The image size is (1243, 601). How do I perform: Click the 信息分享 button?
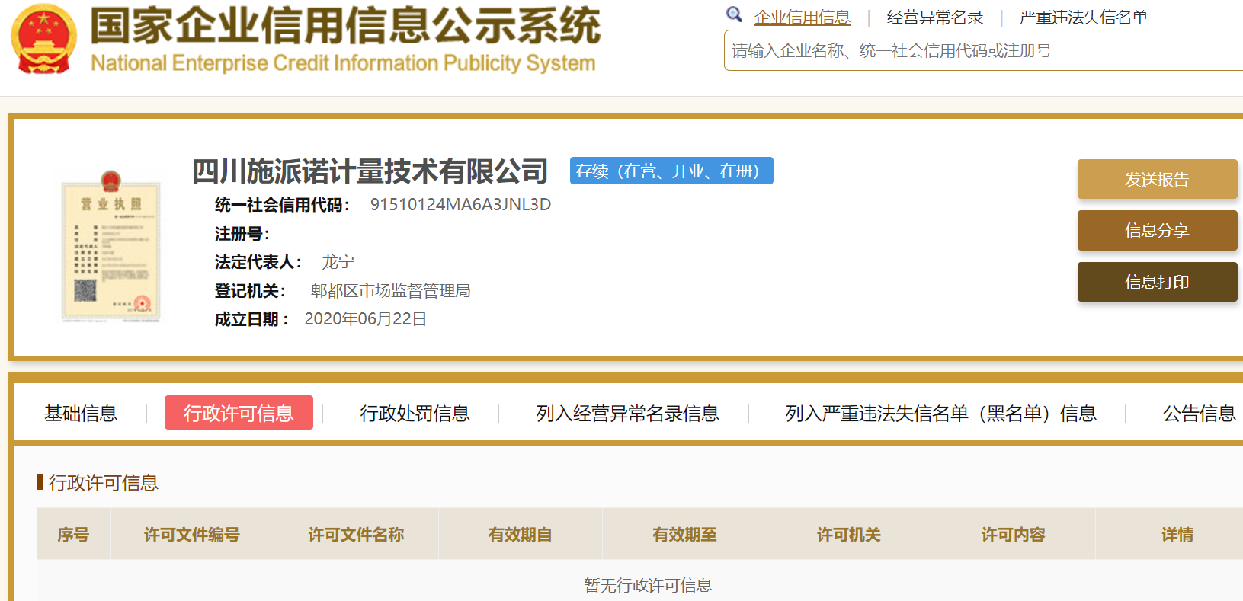pyautogui.click(x=1157, y=230)
